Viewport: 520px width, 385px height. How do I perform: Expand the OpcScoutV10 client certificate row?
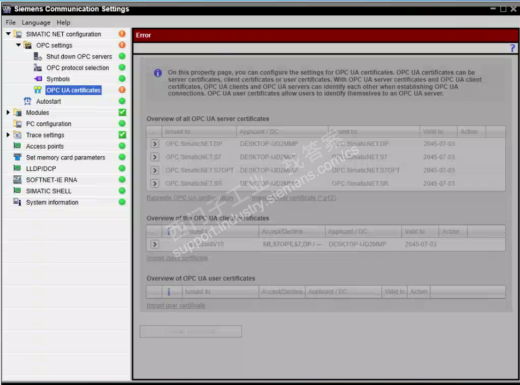[155, 245]
